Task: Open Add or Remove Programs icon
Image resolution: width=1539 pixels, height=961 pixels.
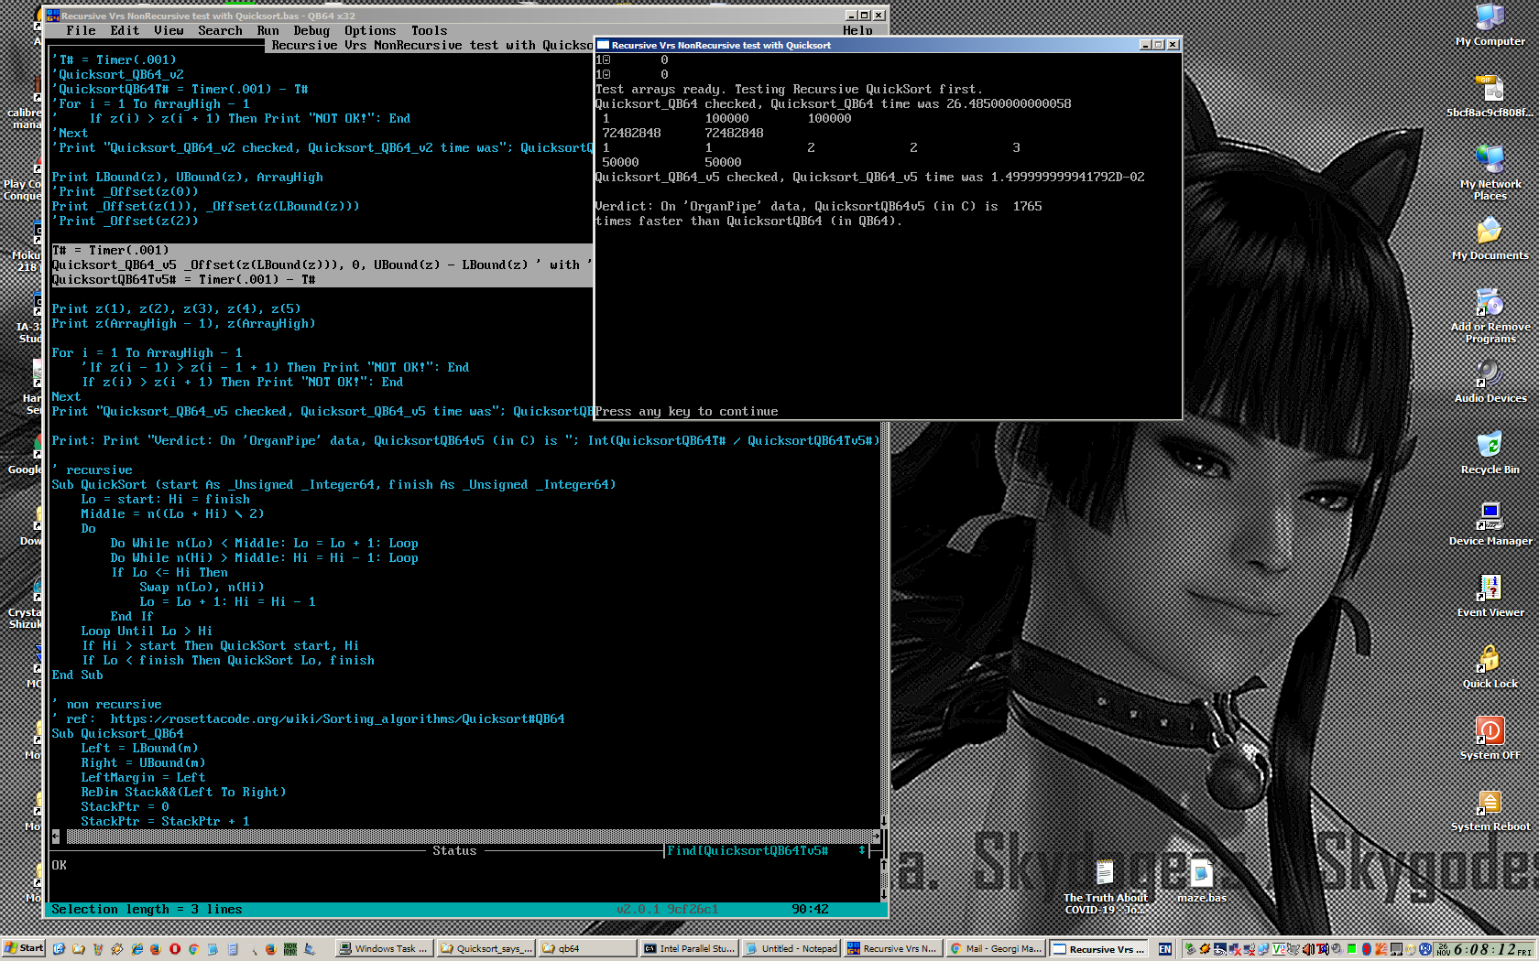Action: coord(1490,316)
